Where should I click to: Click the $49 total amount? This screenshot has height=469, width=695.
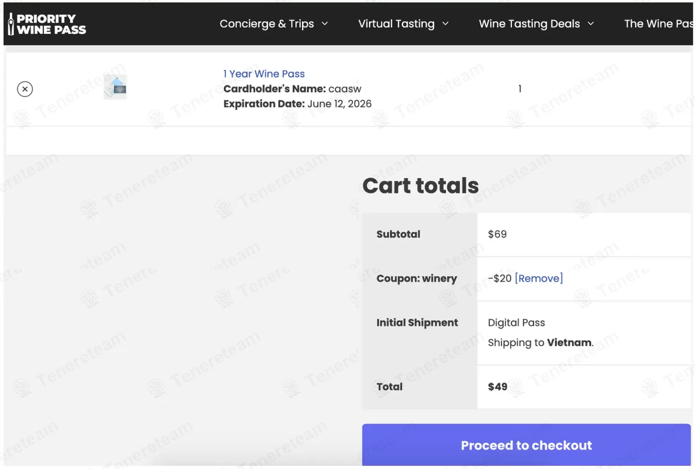click(x=497, y=387)
